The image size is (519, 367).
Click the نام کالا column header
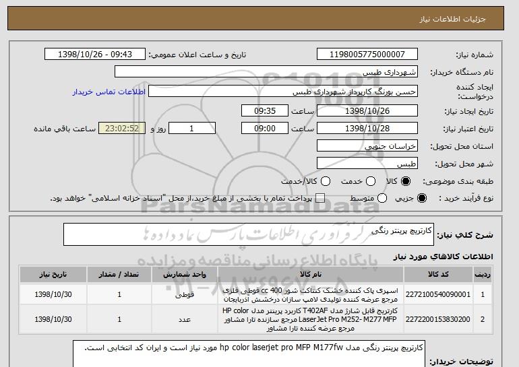point(311,275)
